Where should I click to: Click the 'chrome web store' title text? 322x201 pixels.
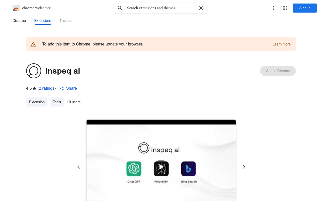coord(36,8)
